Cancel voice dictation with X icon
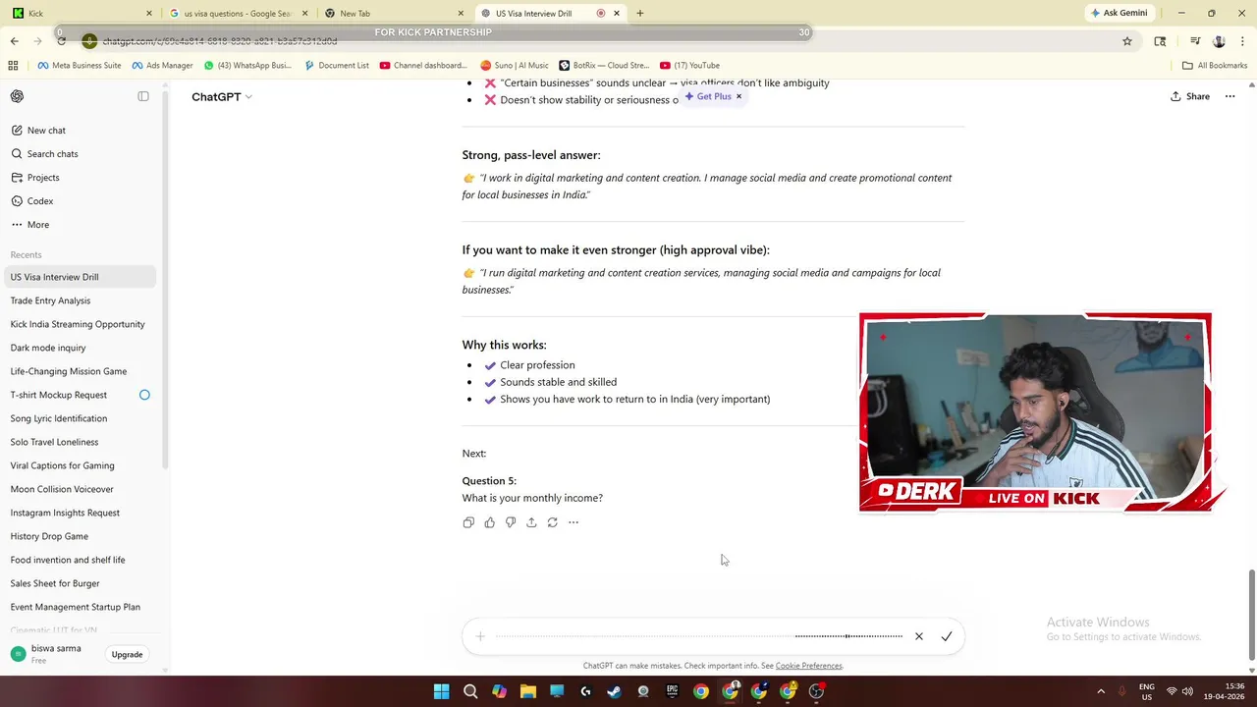Screen dimensions: 1257x707 click(x=919, y=636)
